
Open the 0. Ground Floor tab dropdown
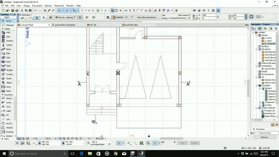click(49, 25)
